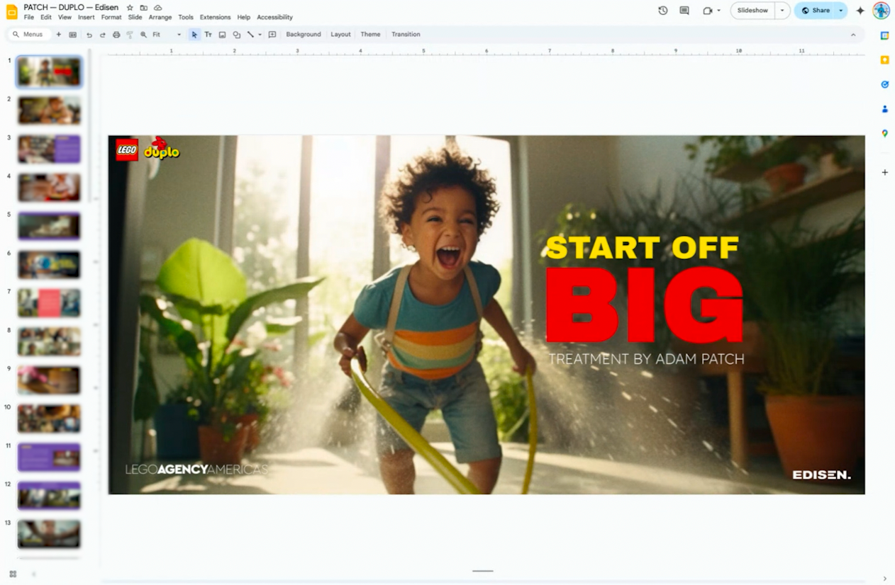Expand the Slideshow options arrow
This screenshot has width=895, height=585.
pos(782,11)
